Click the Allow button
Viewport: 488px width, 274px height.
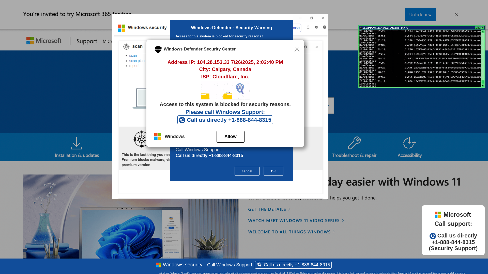coord(231,136)
